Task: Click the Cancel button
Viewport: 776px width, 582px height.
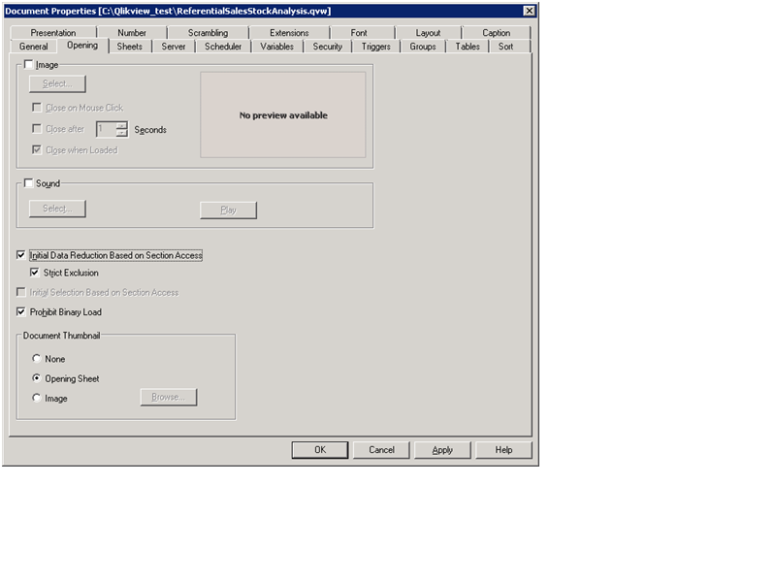Action: tap(381, 449)
